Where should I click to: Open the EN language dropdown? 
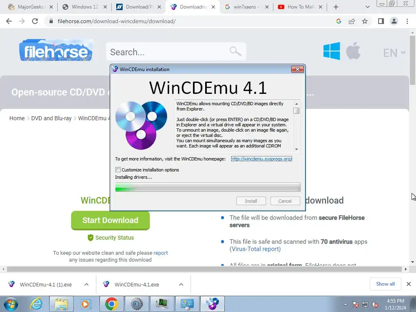click(394, 53)
